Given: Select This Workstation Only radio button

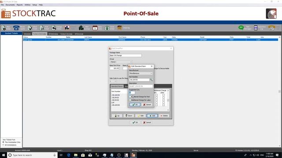Looking at the screenshot, I should pos(3,142).
